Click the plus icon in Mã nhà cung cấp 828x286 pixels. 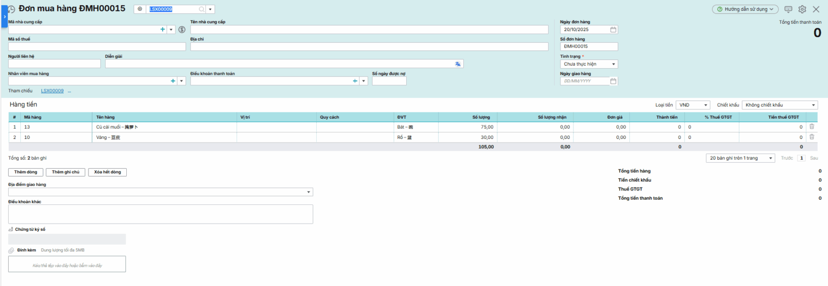coord(162,29)
